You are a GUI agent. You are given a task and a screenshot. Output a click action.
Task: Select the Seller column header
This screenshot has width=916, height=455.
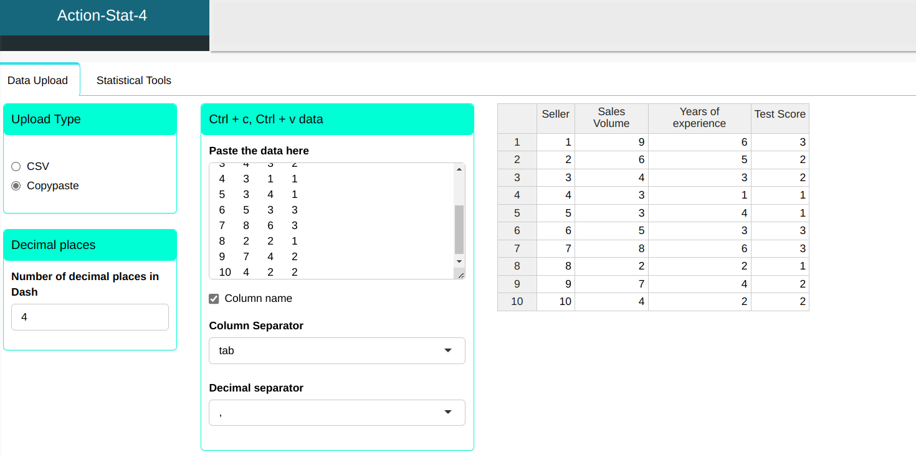click(555, 115)
